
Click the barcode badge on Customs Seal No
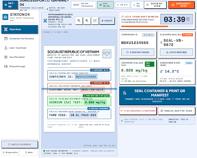tap(187, 35)
